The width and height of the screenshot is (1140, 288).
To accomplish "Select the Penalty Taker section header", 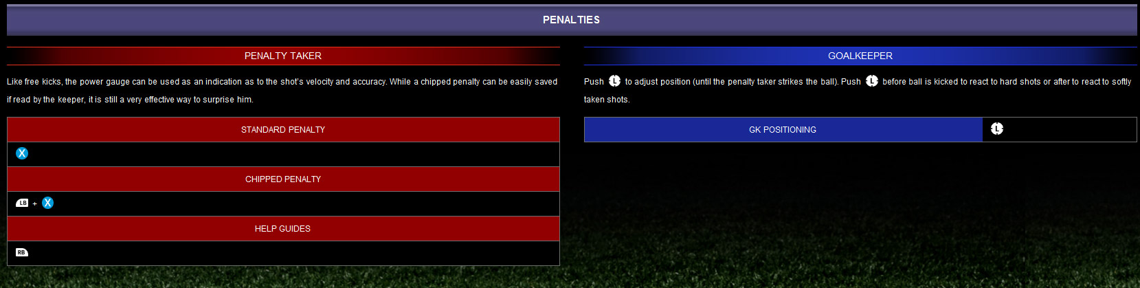I will tap(283, 56).
